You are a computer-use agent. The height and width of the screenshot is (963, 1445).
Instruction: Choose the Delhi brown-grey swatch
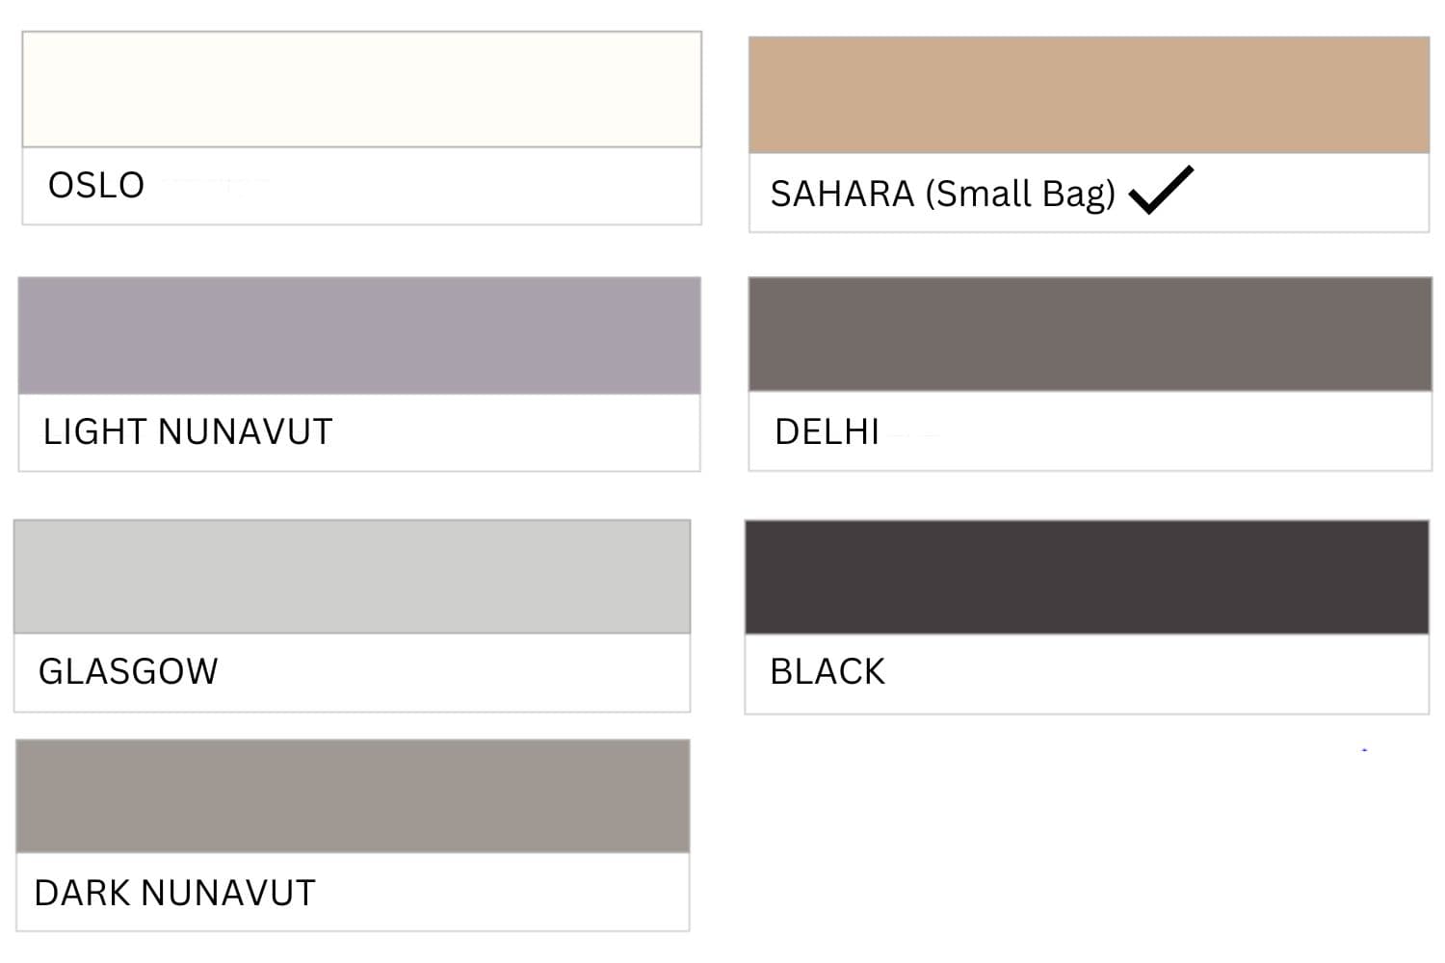pyautogui.click(x=1090, y=334)
